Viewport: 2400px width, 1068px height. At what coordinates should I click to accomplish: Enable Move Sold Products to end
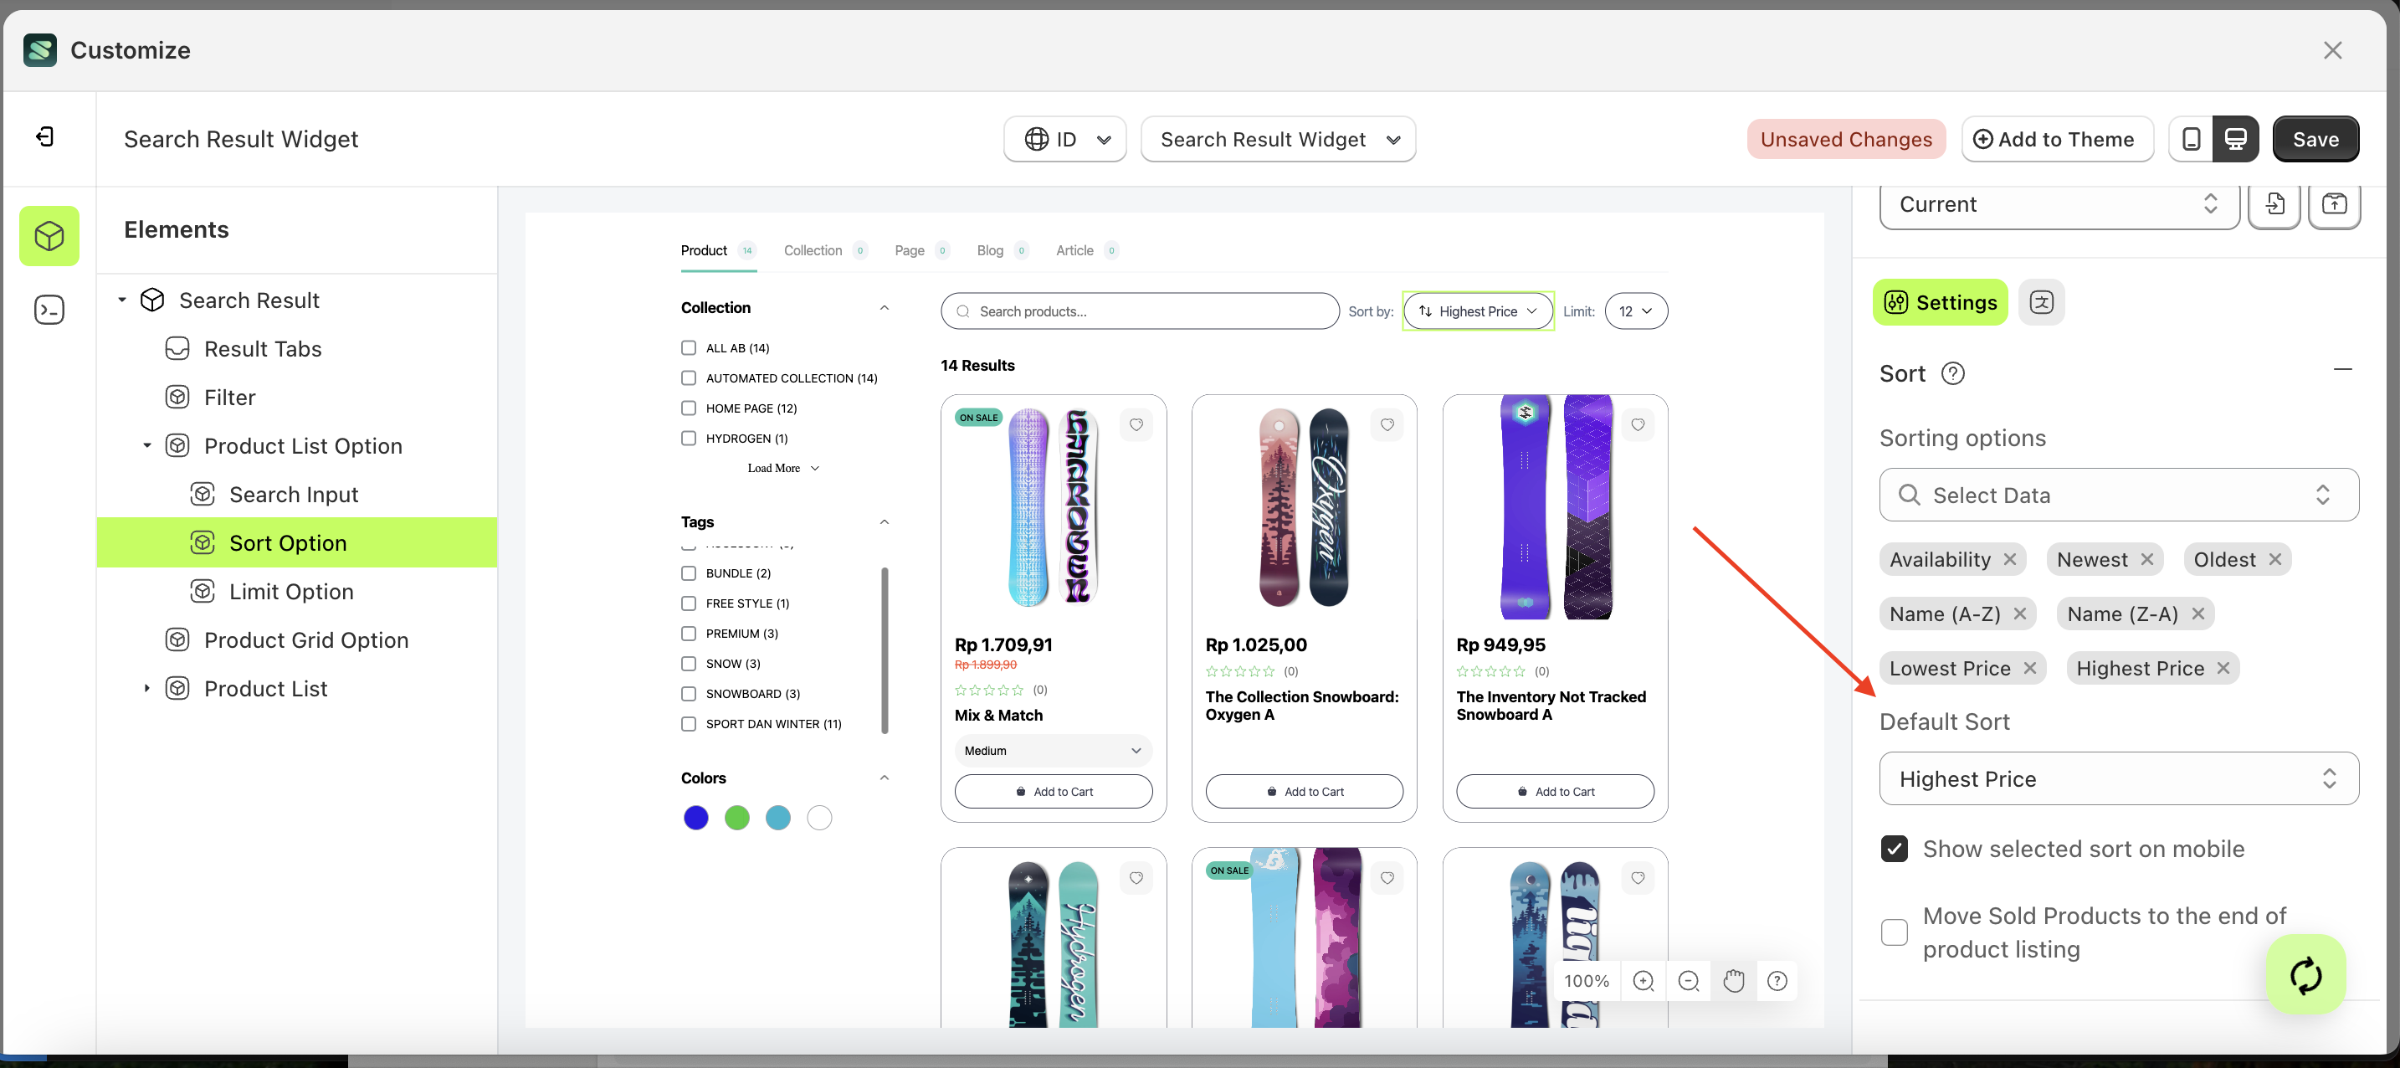point(1894,932)
